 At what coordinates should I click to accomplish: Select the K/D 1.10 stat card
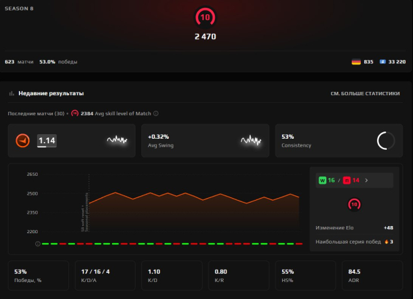172,276
